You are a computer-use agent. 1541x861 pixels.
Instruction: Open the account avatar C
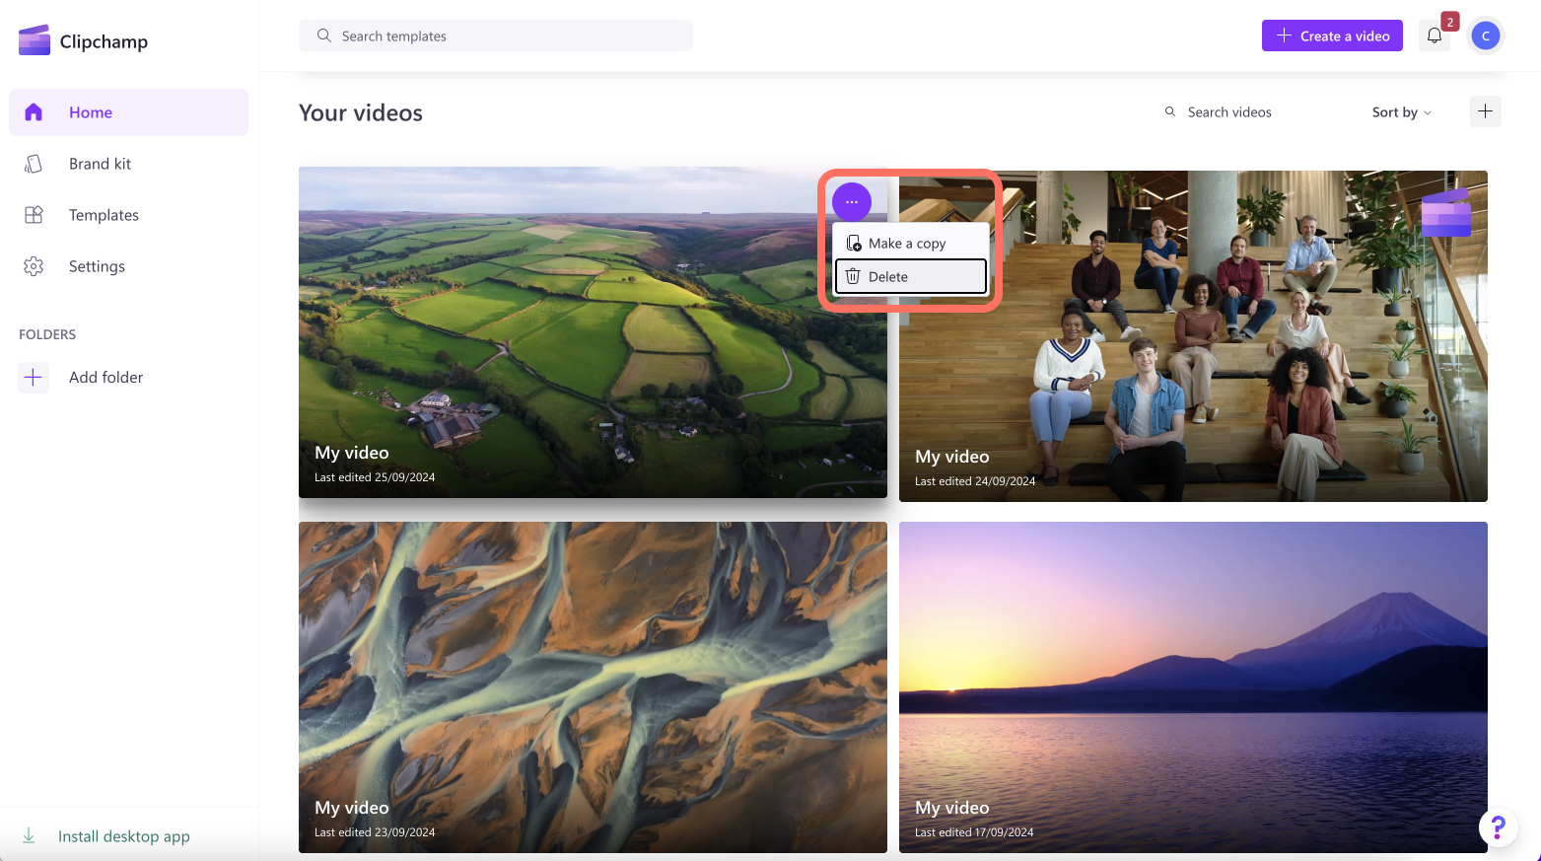[1486, 36]
